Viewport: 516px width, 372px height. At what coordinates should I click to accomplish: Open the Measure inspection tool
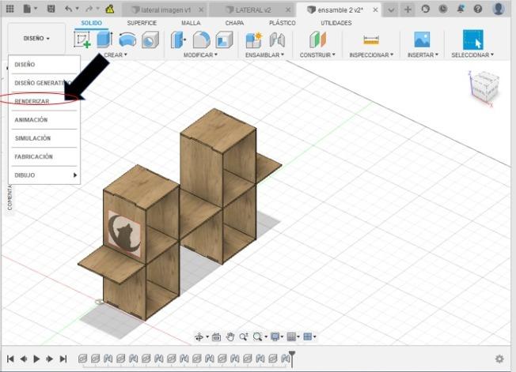click(370, 39)
